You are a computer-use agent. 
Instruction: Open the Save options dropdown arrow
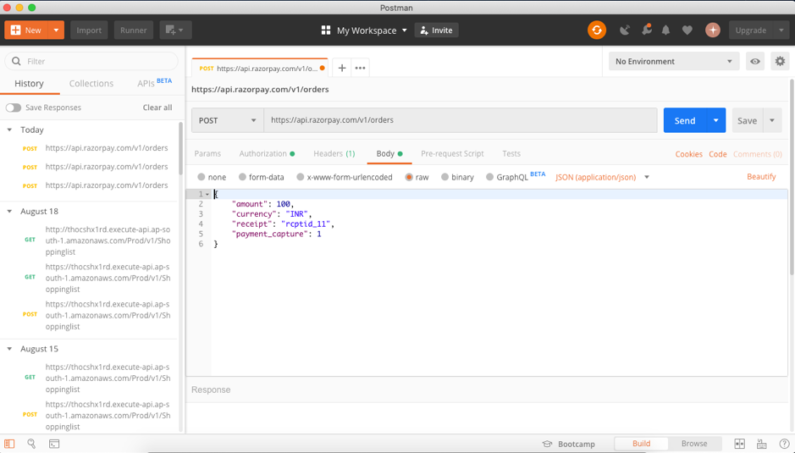(x=772, y=120)
